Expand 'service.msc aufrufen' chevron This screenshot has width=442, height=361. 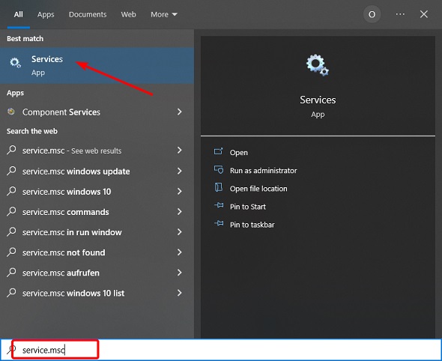click(x=180, y=273)
